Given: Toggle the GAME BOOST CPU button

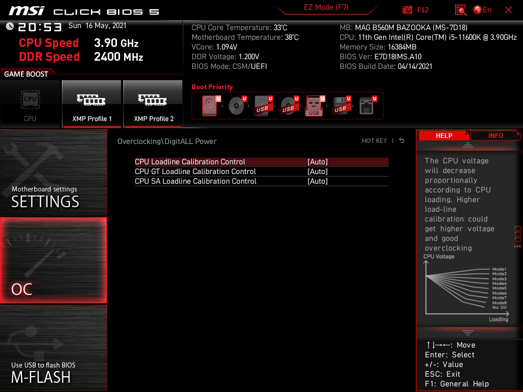Looking at the screenshot, I should click(30, 104).
